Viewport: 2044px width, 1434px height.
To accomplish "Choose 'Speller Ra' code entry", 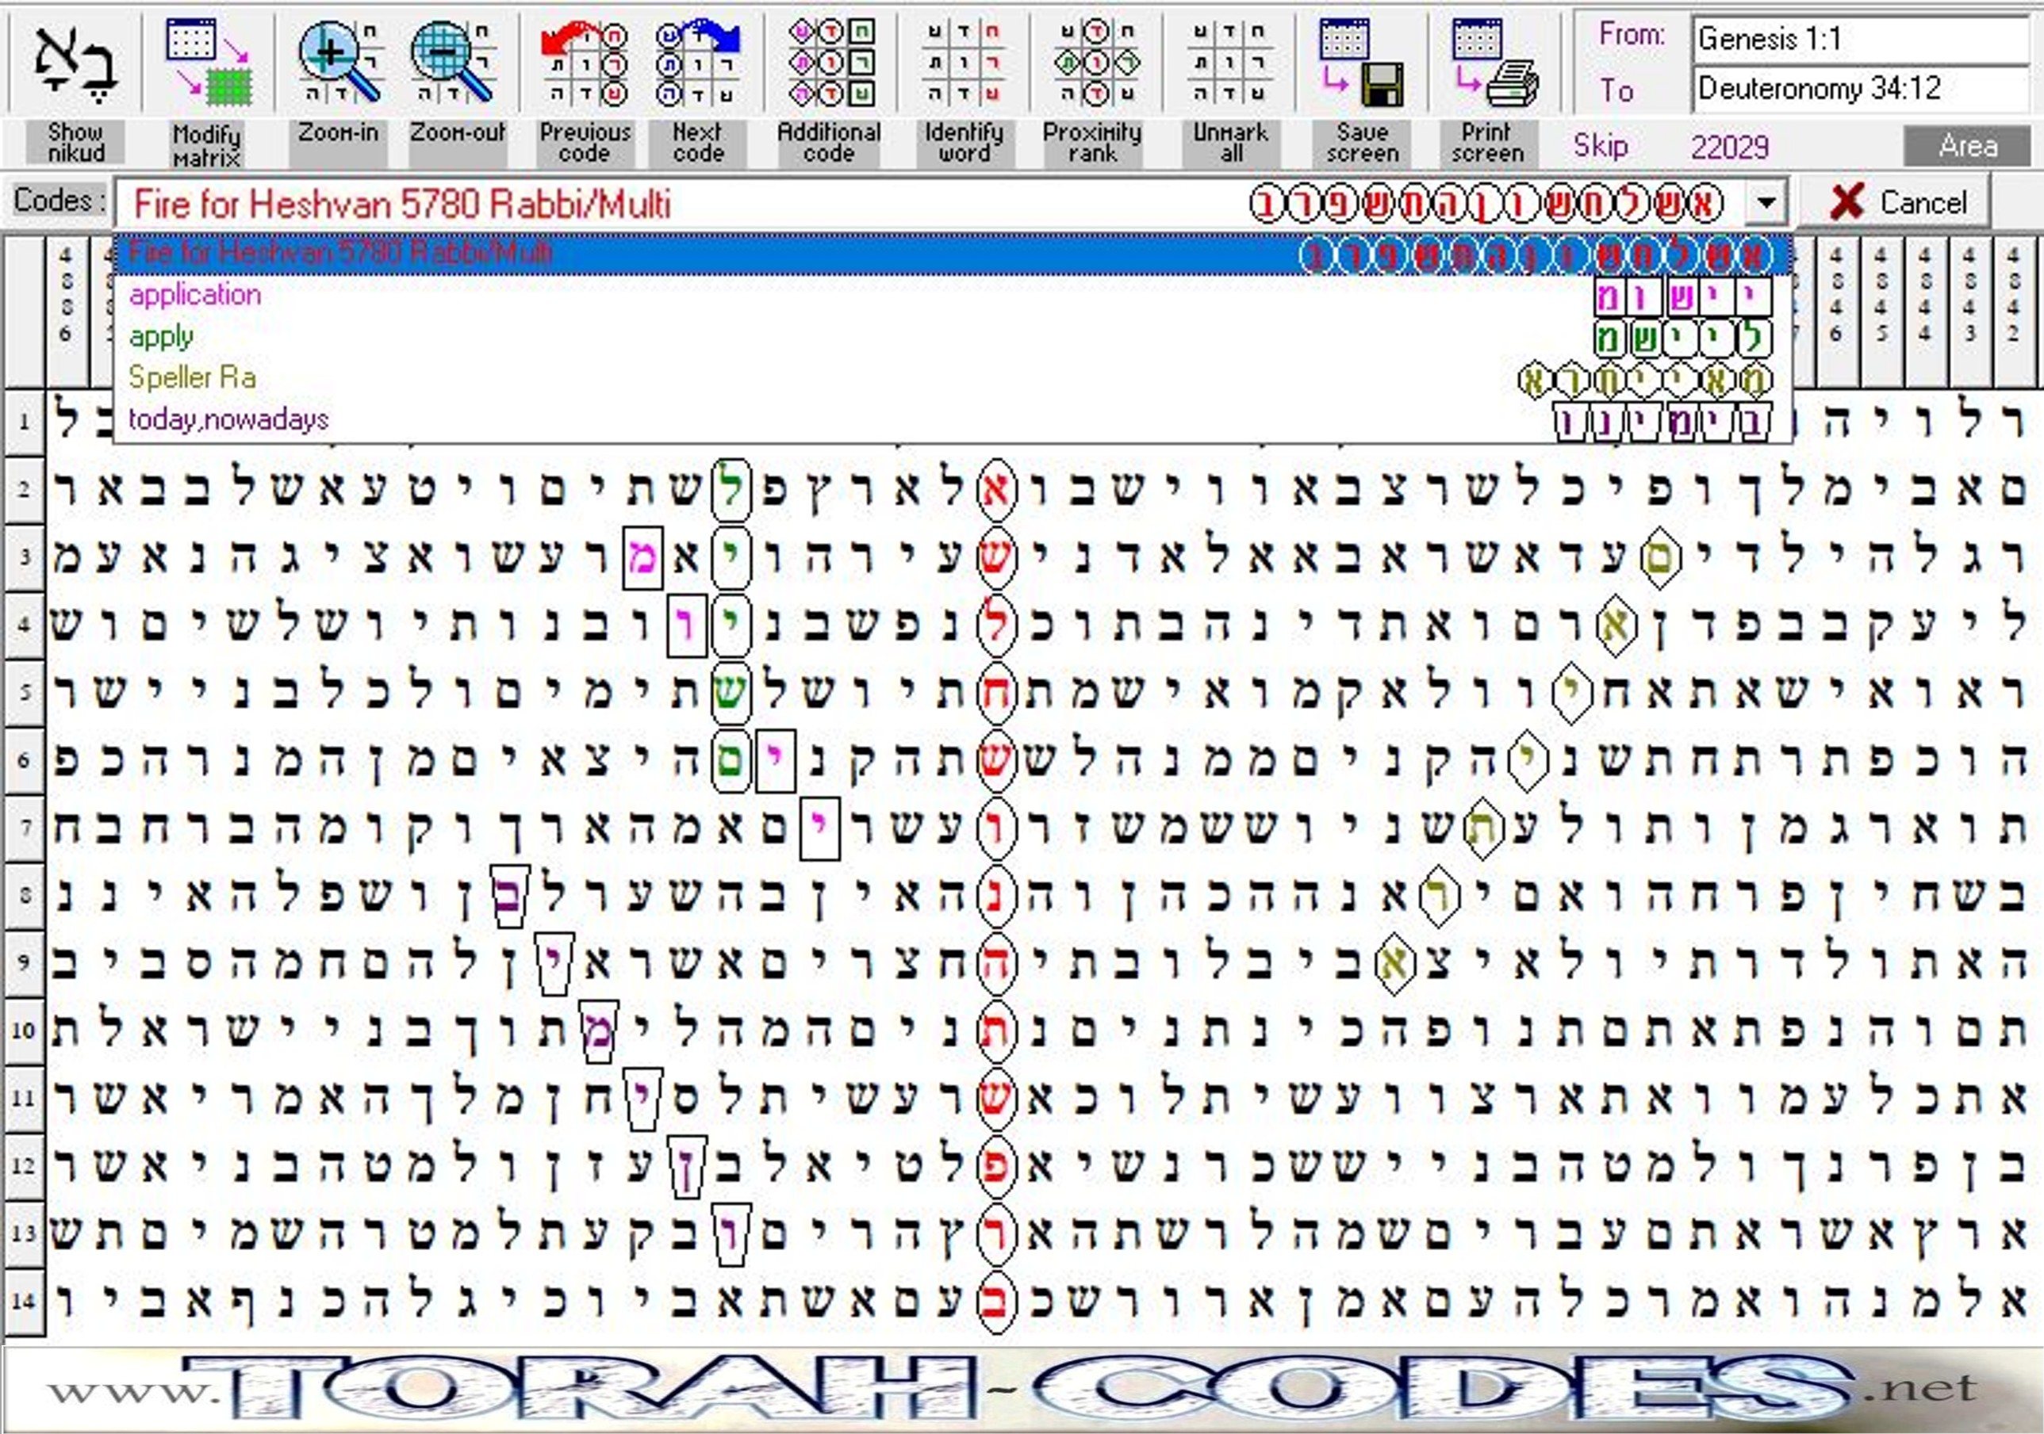I will coord(192,378).
